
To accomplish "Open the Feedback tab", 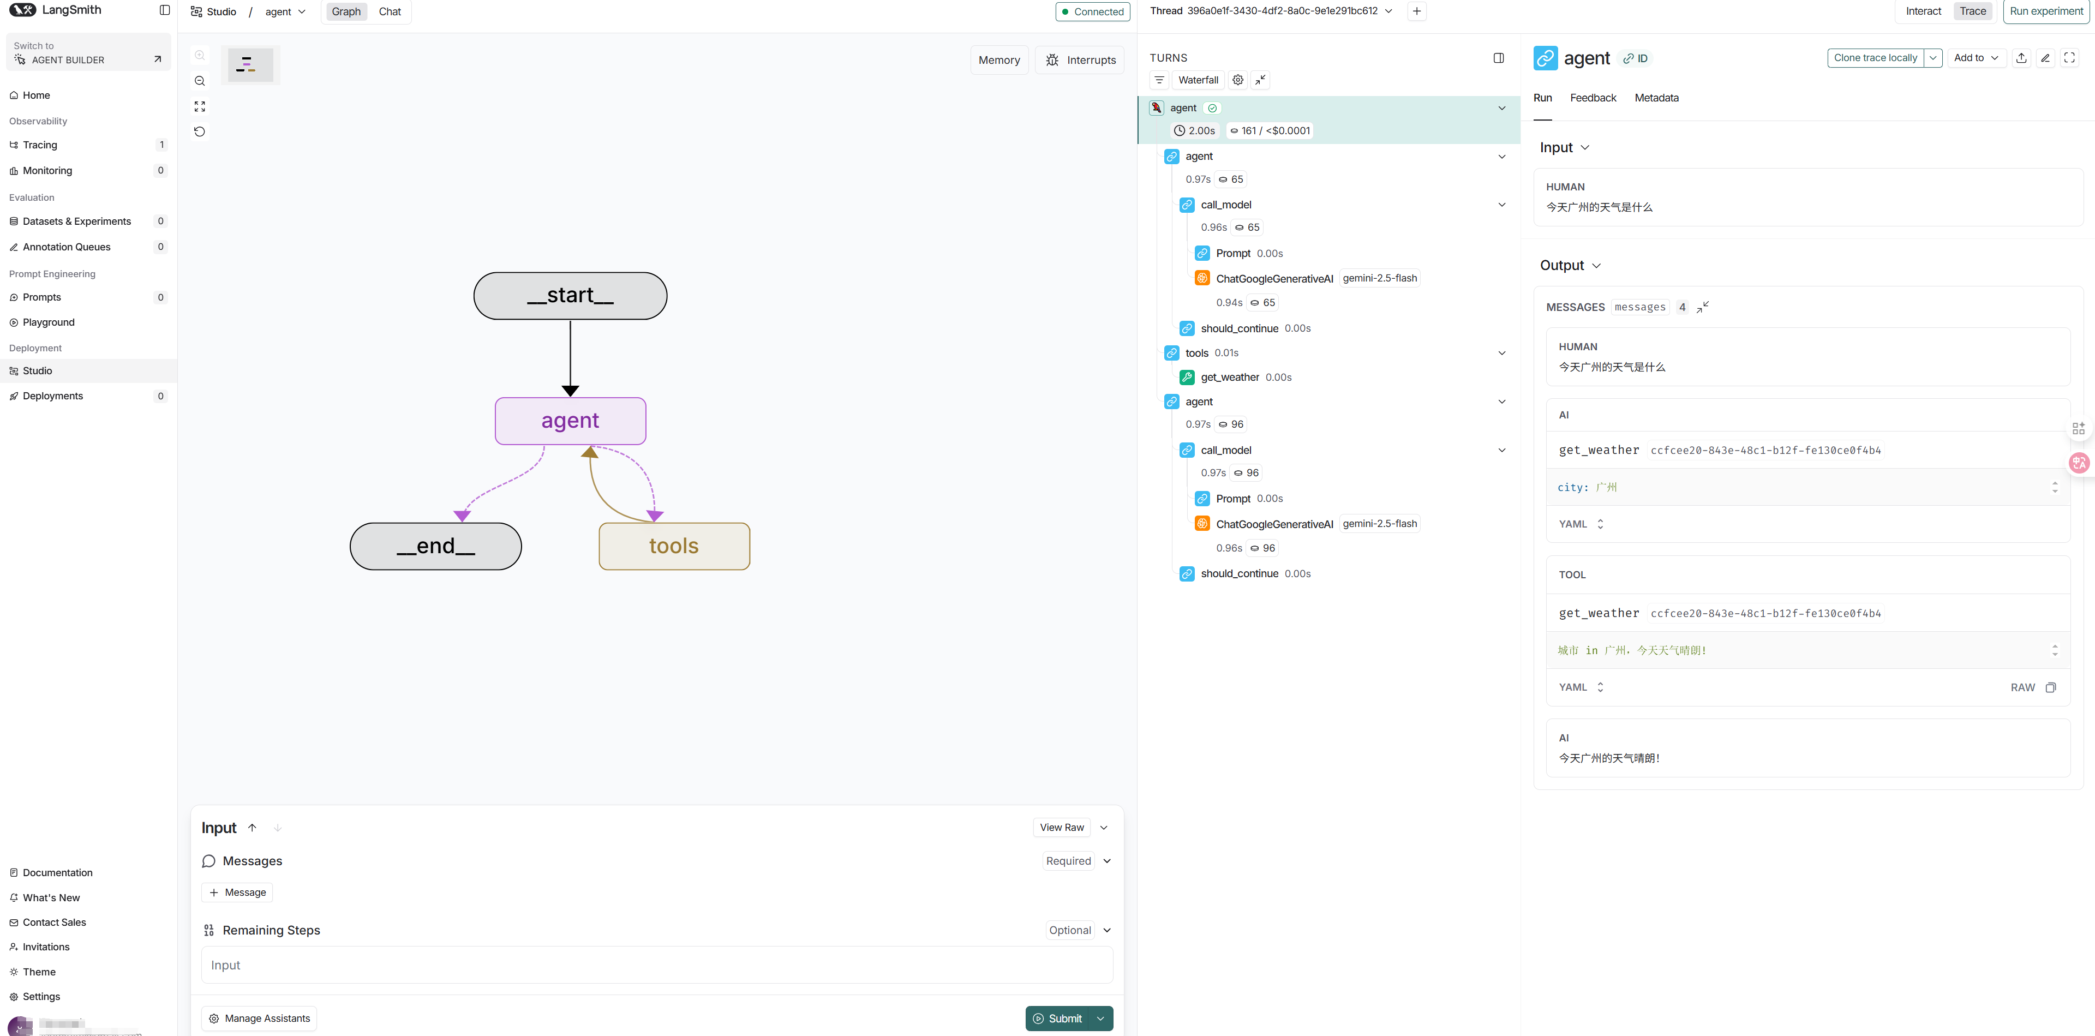I will pyautogui.click(x=1593, y=98).
